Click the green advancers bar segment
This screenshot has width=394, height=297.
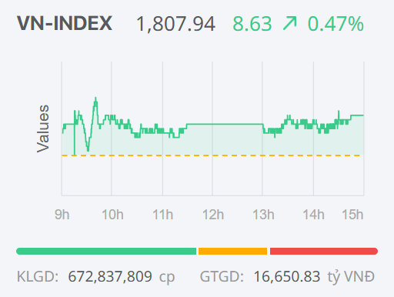click(106, 251)
